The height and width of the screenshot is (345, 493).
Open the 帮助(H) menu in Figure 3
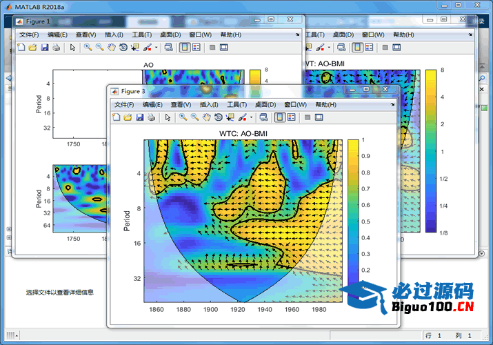tap(325, 104)
